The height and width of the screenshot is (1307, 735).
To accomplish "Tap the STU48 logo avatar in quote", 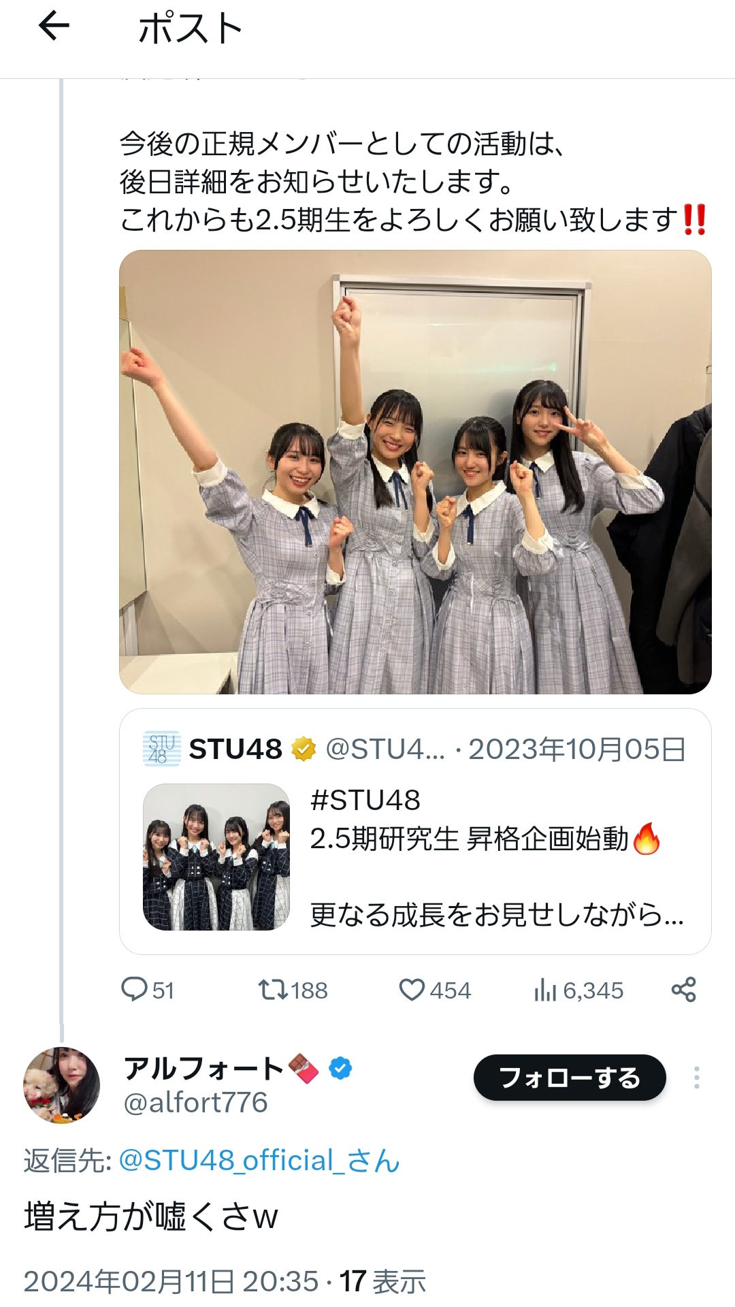I will pyautogui.click(x=162, y=749).
